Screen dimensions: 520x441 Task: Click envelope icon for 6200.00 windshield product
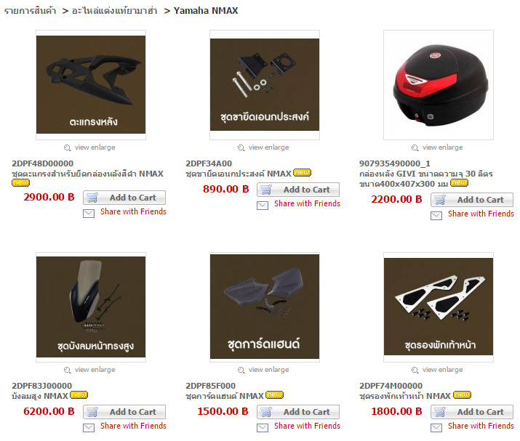click(89, 428)
